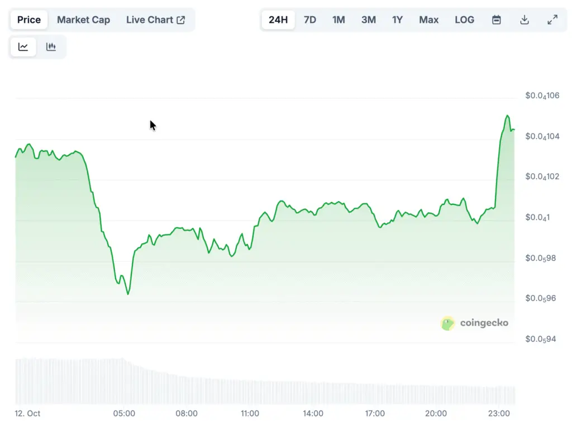Choose the 1Y time range
The width and height of the screenshot is (572, 421).
pyautogui.click(x=397, y=20)
